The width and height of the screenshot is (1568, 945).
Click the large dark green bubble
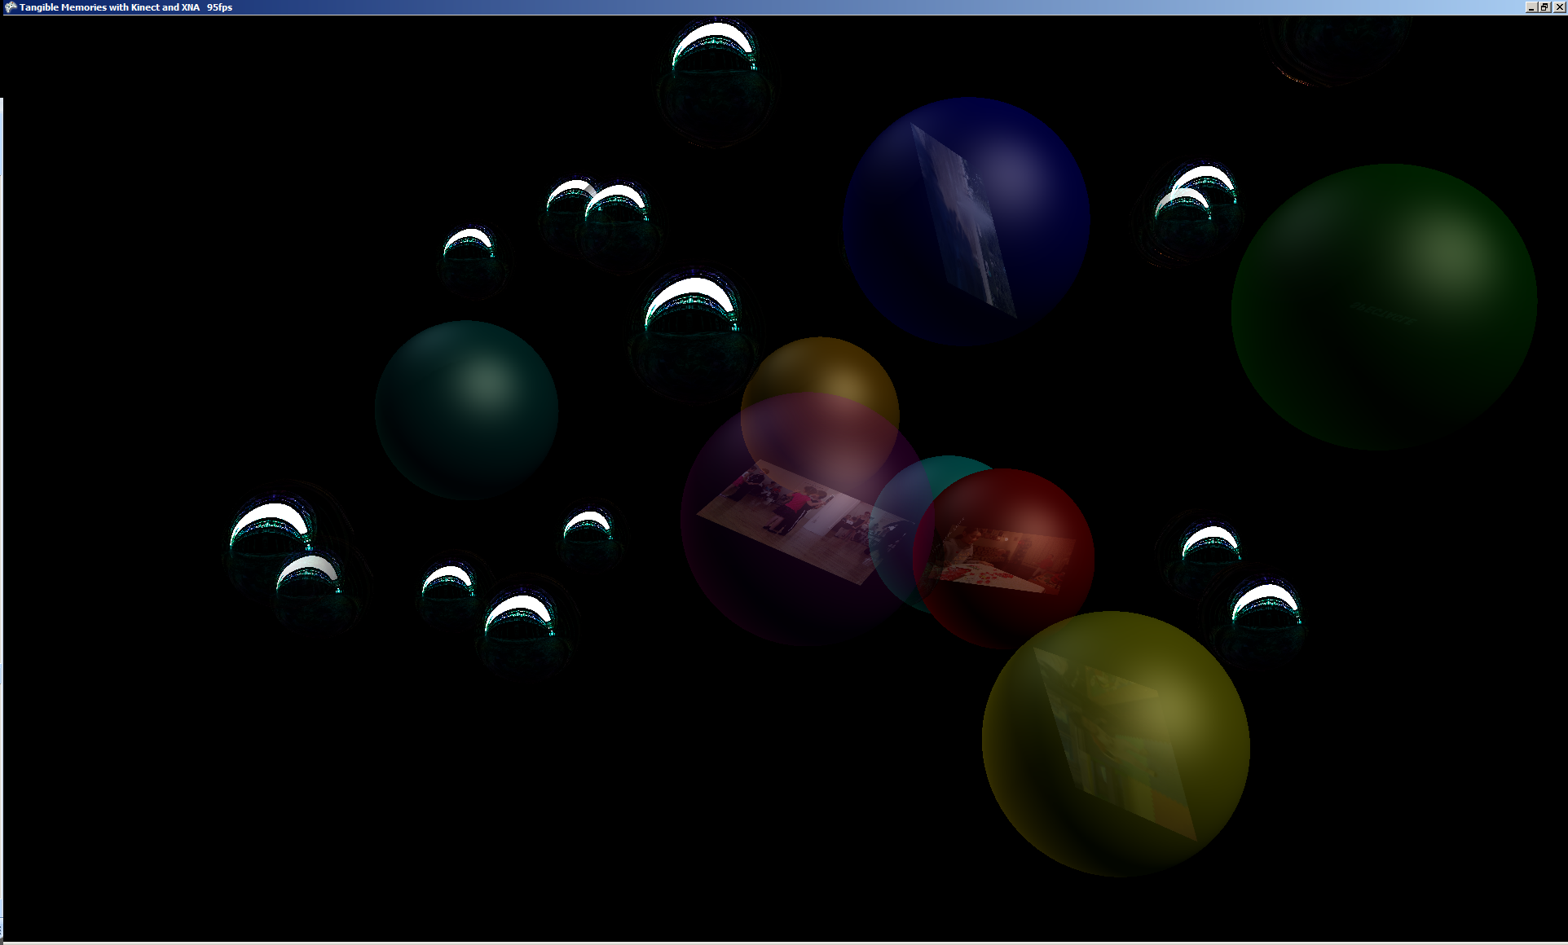point(1384,307)
